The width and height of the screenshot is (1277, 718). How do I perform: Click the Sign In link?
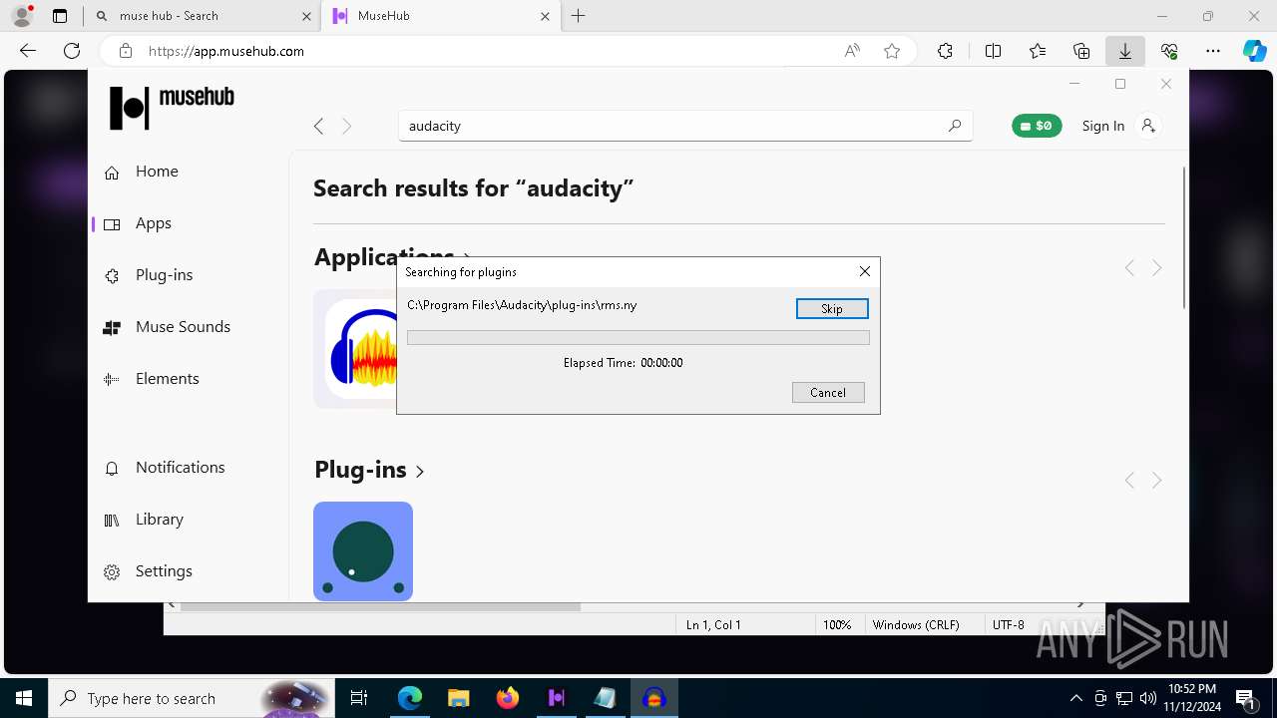click(x=1103, y=126)
